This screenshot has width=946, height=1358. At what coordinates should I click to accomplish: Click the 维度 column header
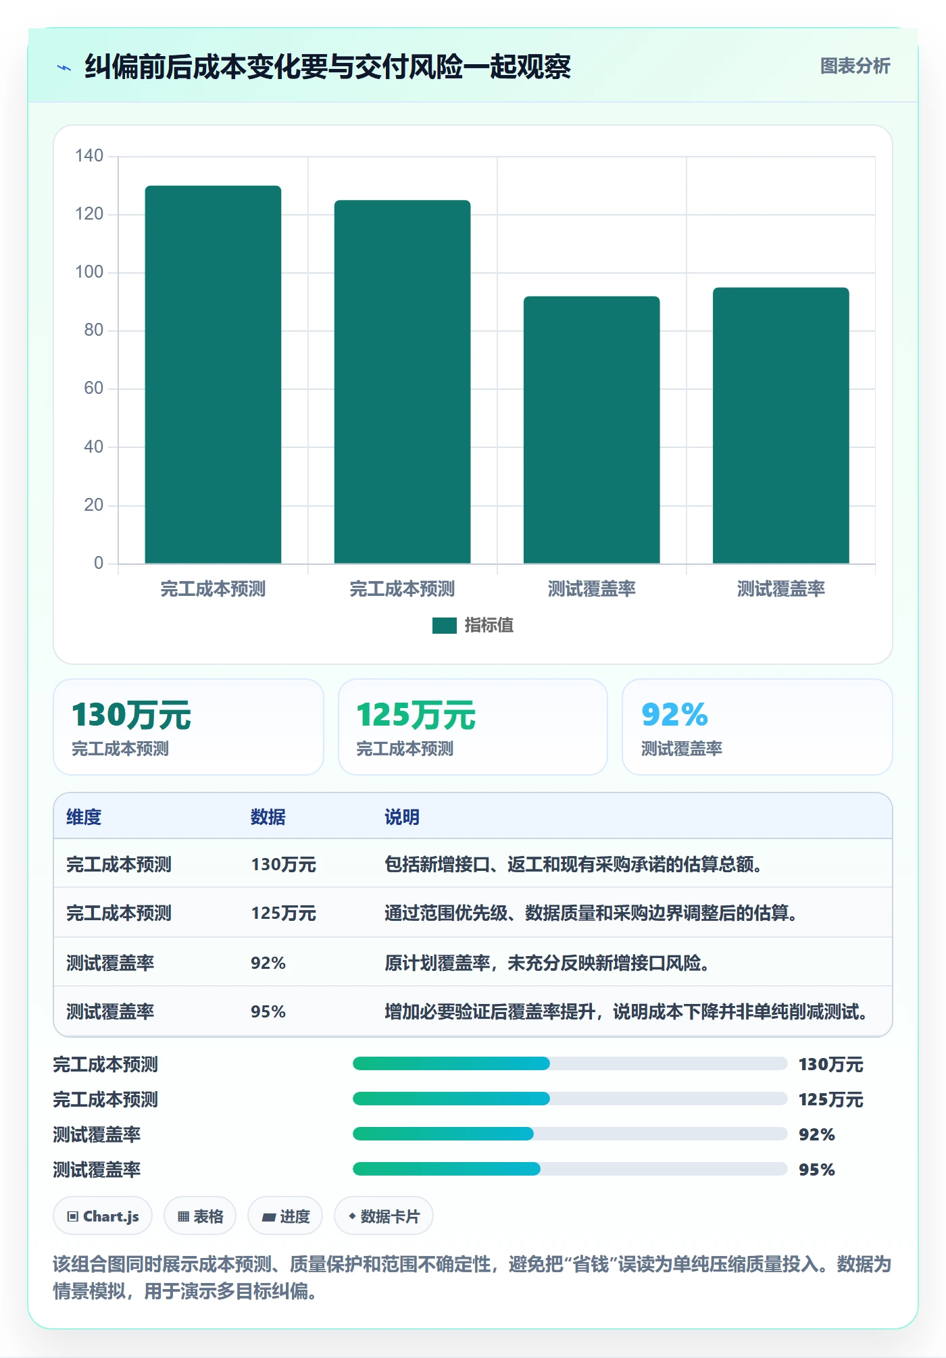(84, 817)
